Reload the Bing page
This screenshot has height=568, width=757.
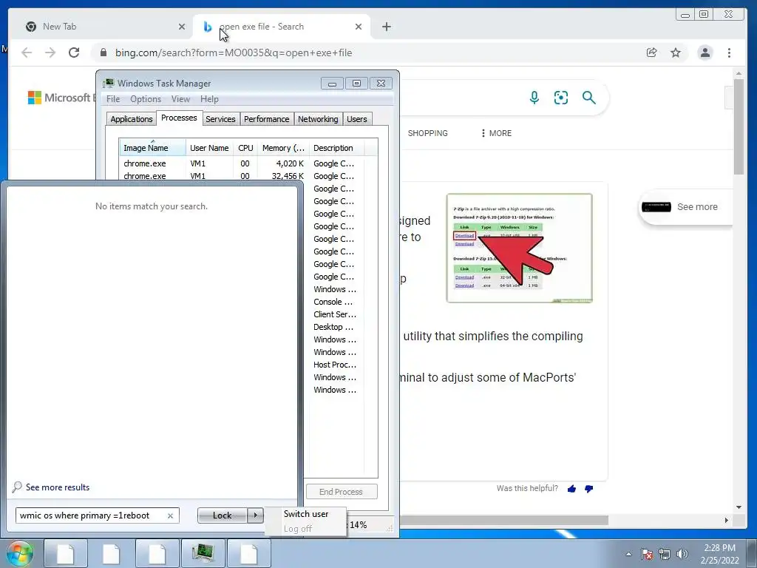(74, 53)
